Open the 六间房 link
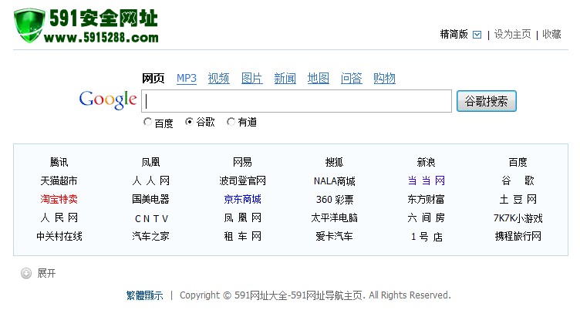The height and width of the screenshot is (327, 580). 426,218
